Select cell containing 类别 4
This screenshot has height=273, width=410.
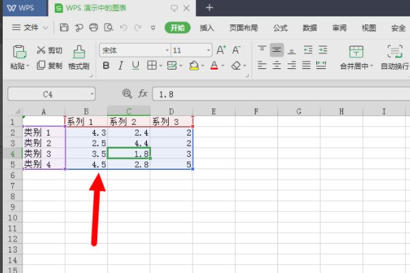(x=44, y=164)
